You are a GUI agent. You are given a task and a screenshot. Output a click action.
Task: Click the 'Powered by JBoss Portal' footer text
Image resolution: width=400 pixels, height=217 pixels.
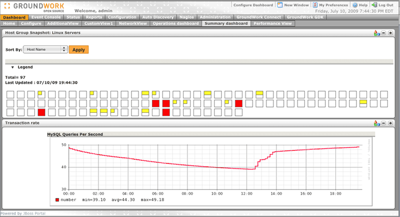(x=23, y=214)
